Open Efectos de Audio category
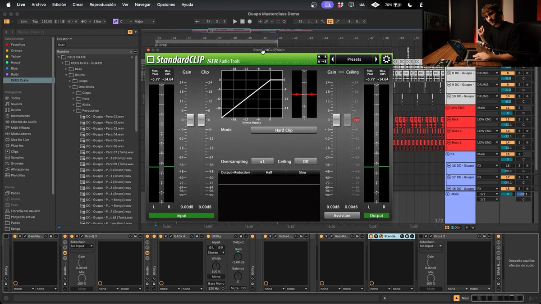This screenshot has width=541, height=304. [x=23, y=122]
